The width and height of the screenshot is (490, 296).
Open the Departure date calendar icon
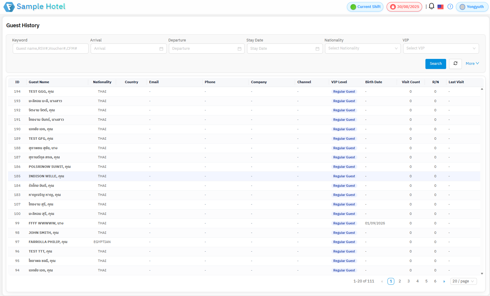[239, 49]
